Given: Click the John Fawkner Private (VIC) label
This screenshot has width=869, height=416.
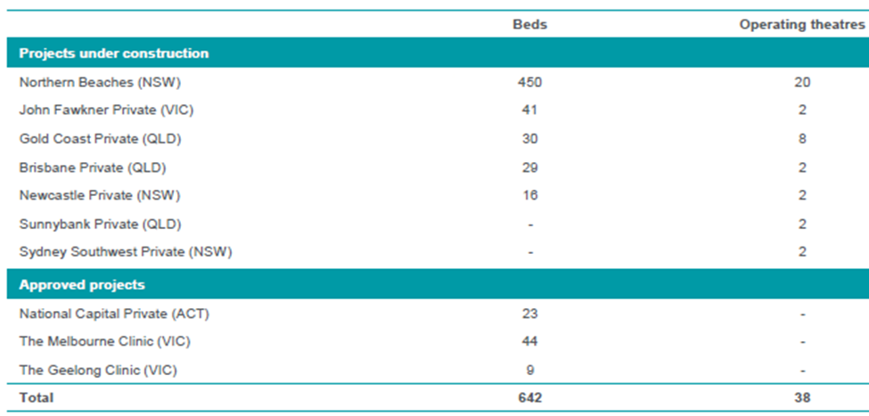Looking at the screenshot, I should click(106, 110).
